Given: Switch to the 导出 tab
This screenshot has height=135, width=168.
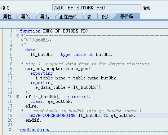Looking at the screenshot, I should [45, 17].
